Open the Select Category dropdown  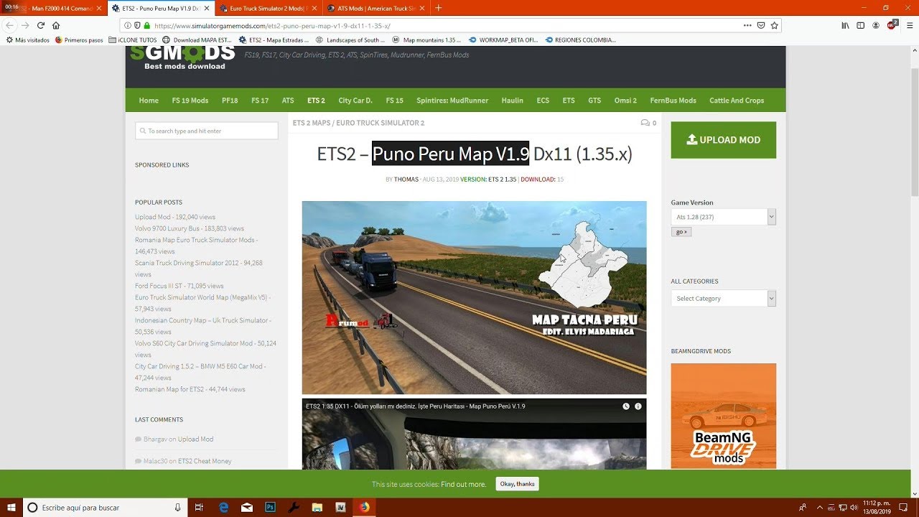click(x=723, y=299)
